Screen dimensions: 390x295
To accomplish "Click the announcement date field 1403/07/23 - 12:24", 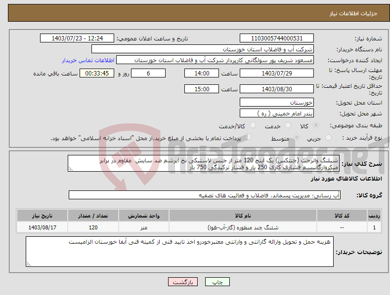I will 77,38.
